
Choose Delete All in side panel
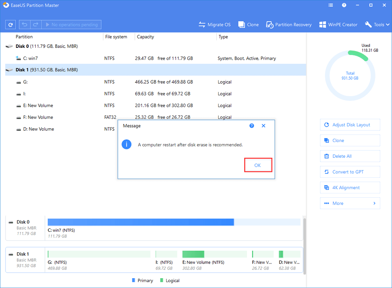pyautogui.click(x=350, y=156)
